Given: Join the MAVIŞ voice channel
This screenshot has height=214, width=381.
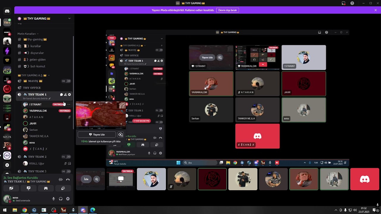Looking at the screenshot, I should 45,81.
